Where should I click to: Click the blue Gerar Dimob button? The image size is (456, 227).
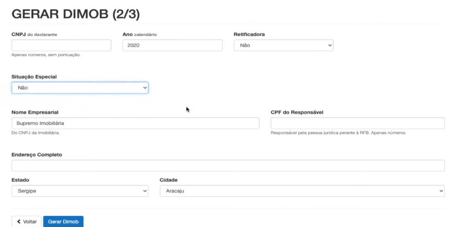coord(63,222)
